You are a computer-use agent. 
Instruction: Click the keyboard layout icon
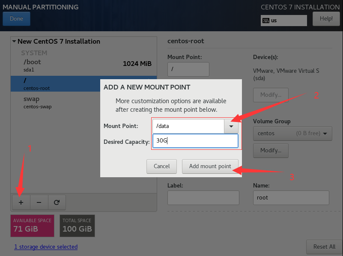(266, 21)
